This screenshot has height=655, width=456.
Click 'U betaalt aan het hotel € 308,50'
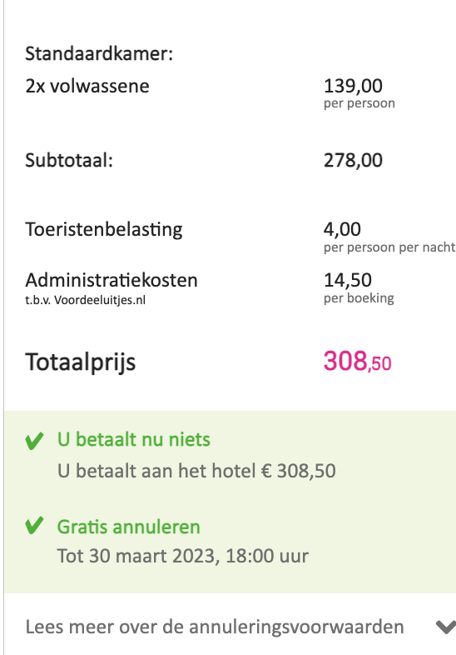click(x=196, y=471)
